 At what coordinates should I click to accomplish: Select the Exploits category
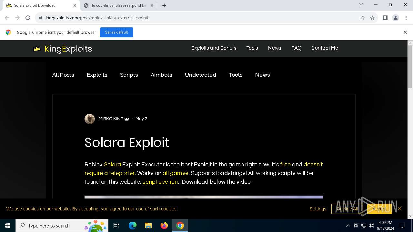pyautogui.click(x=97, y=75)
